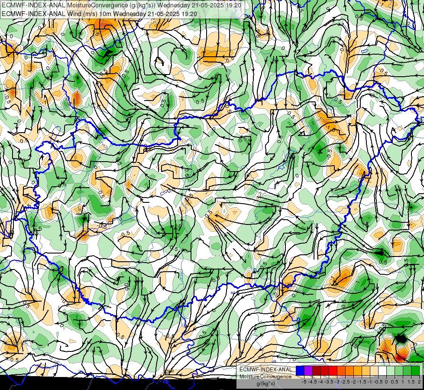This screenshot has height=390, width=424.
Task: Click the legend label MoistureConvergence
Action: [265, 377]
